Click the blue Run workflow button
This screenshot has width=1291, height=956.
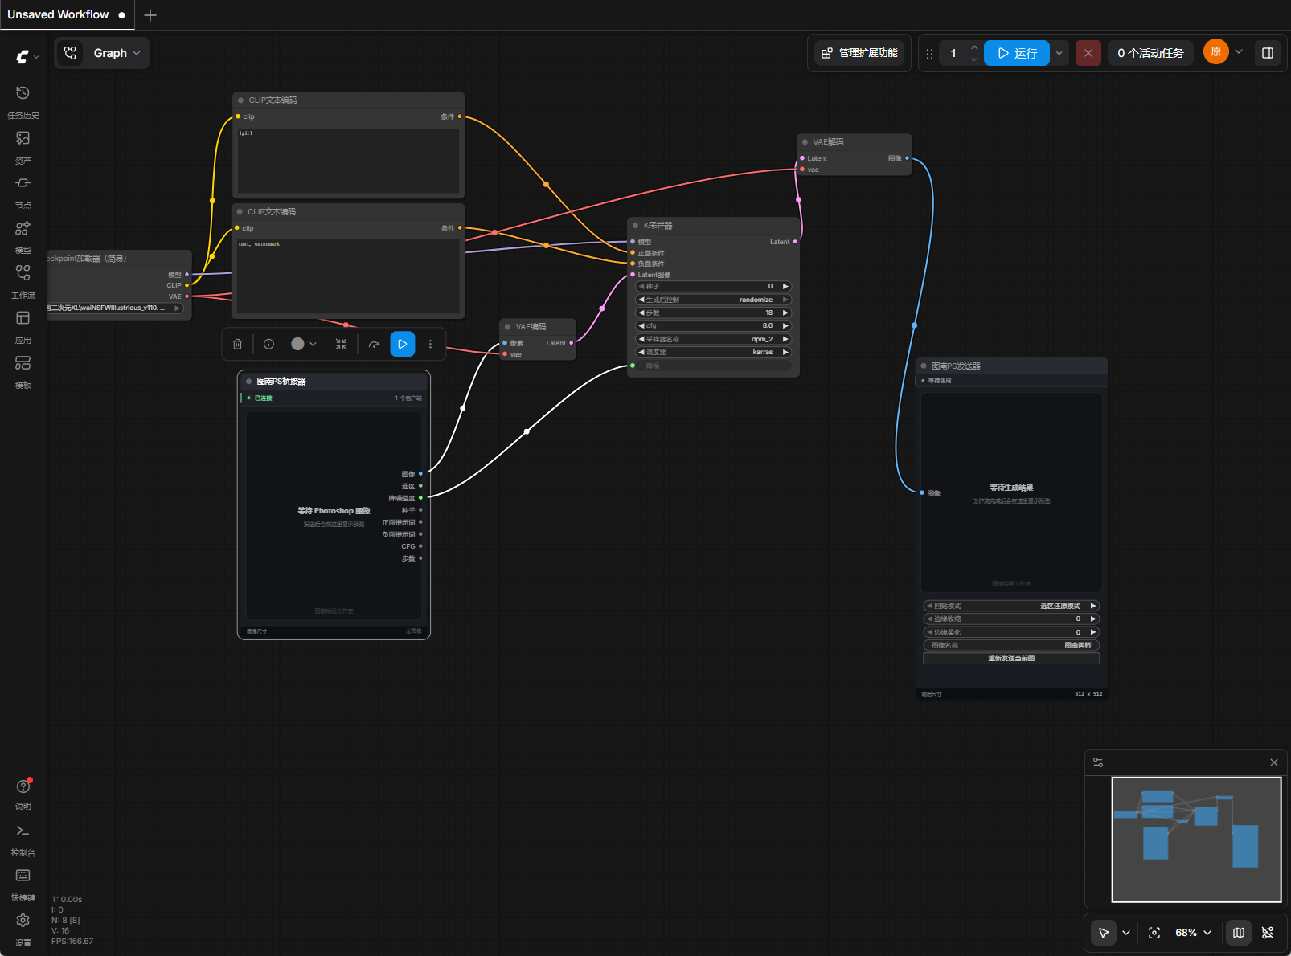pos(1017,53)
